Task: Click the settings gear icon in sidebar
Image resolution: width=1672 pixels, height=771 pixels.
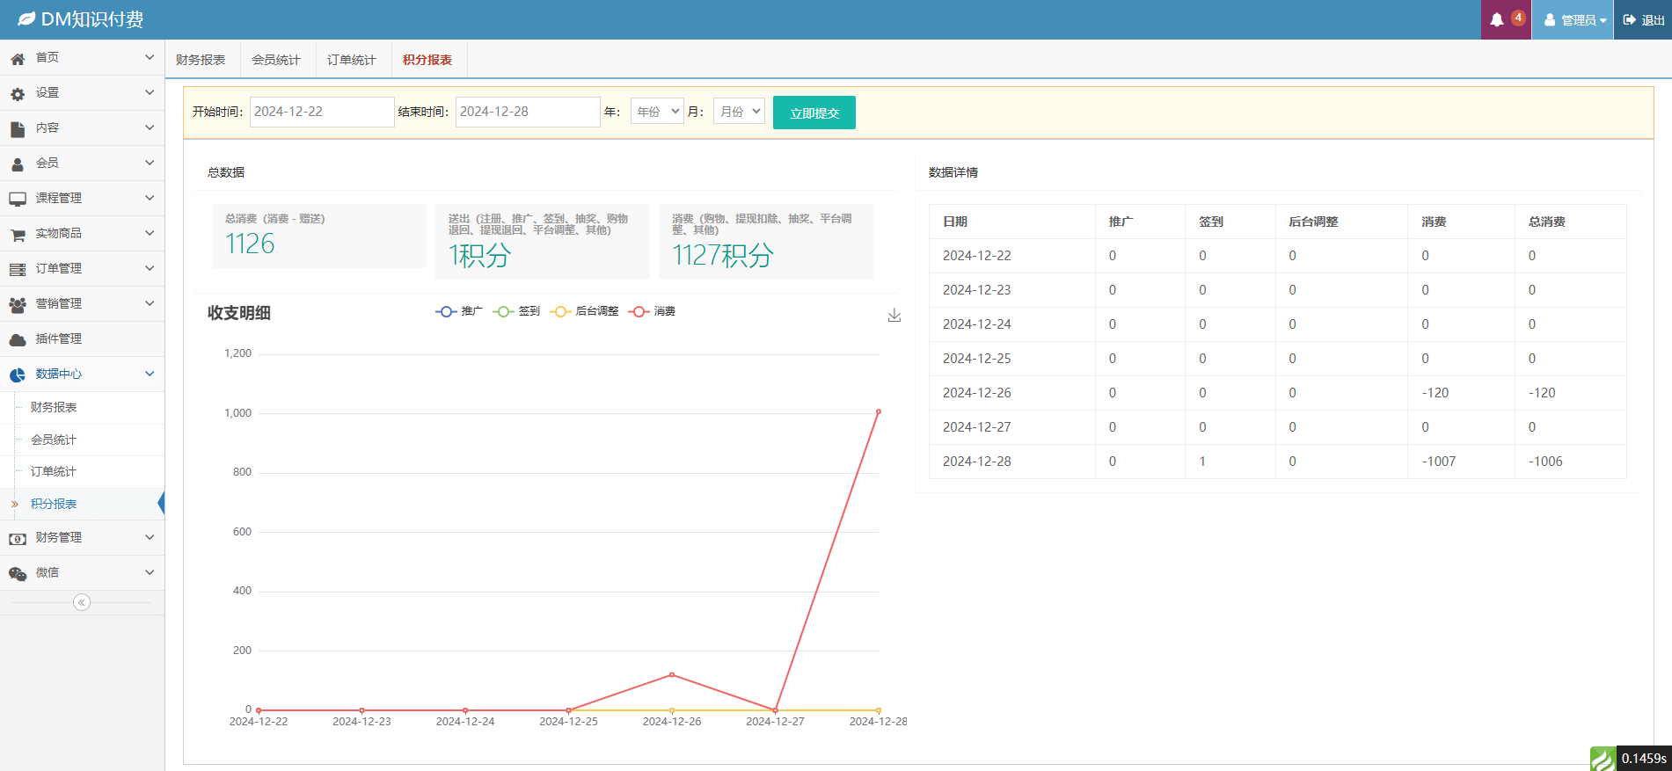Action: pyautogui.click(x=18, y=93)
